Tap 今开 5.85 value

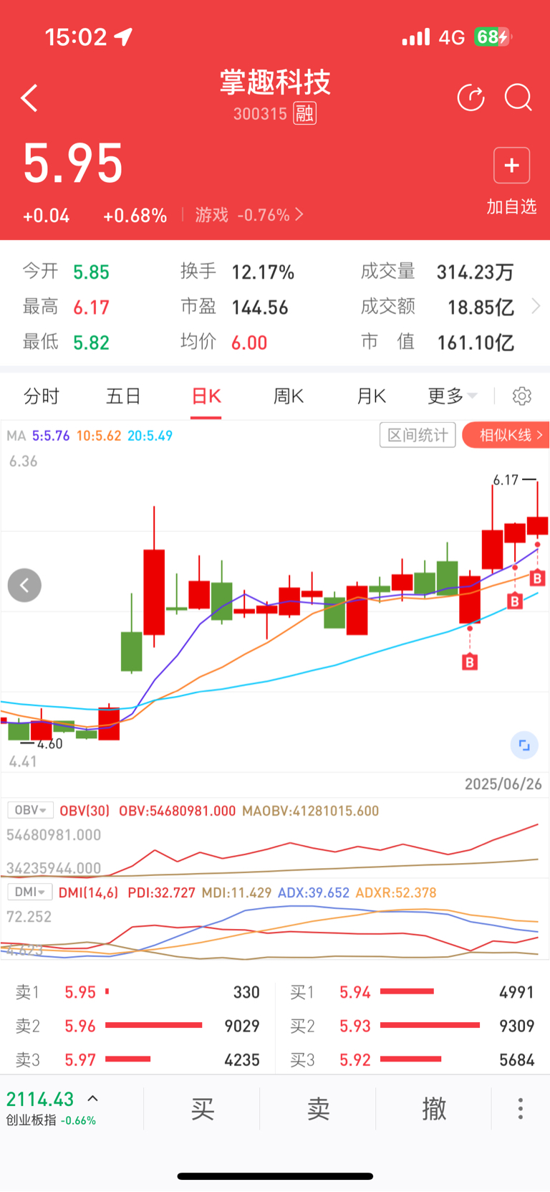92,272
